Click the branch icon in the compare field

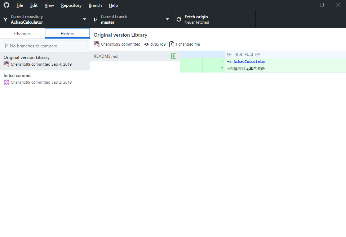[6, 46]
